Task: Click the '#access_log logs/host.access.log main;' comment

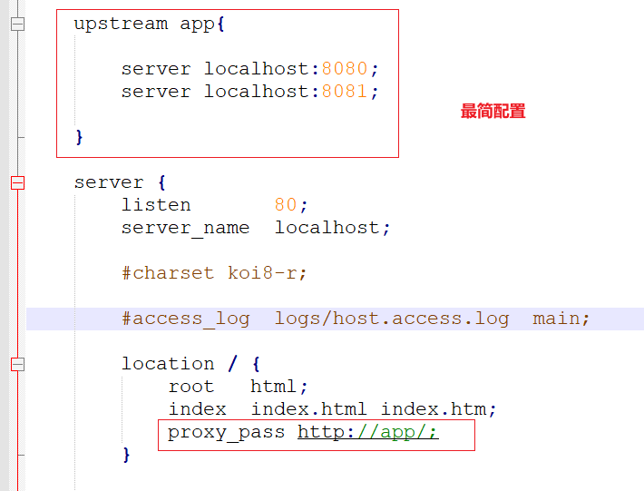Action: click(356, 319)
